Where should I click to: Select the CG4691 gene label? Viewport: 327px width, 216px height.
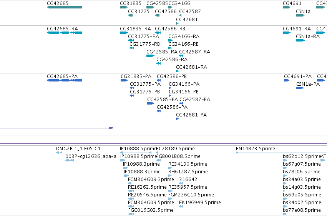pyautogui.click(x=292, y=3)
